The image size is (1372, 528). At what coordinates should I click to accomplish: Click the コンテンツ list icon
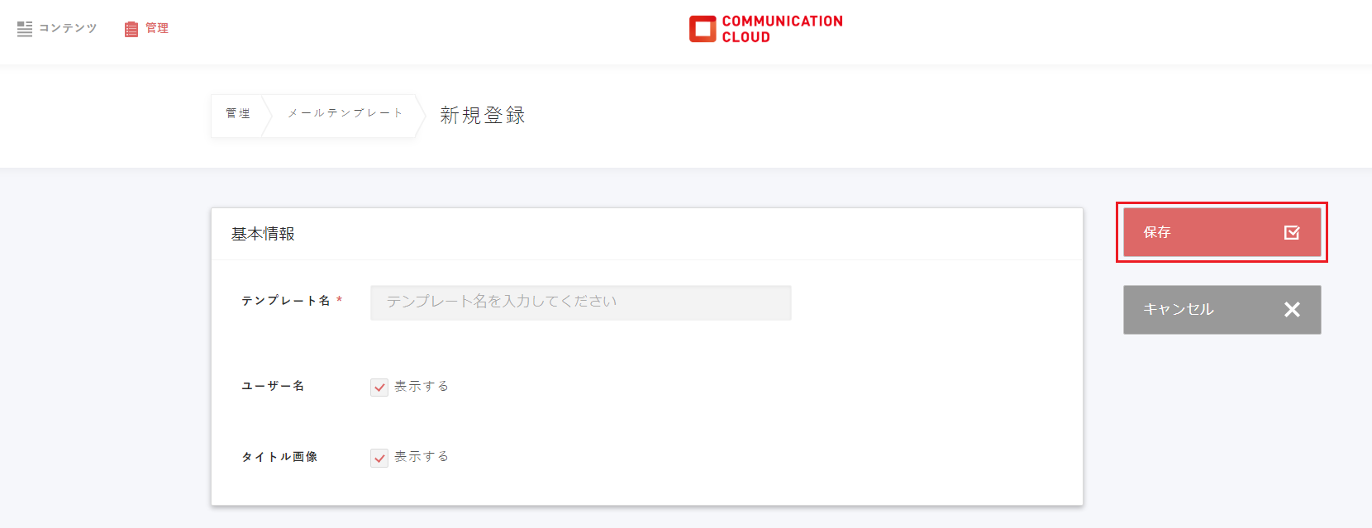25,29
